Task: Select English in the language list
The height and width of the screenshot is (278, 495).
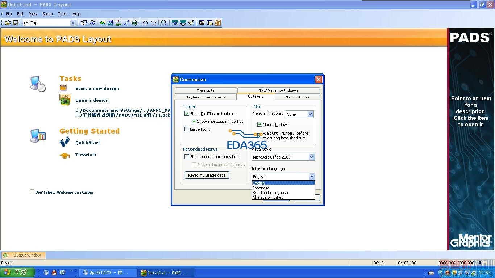Action: (283, 183)
